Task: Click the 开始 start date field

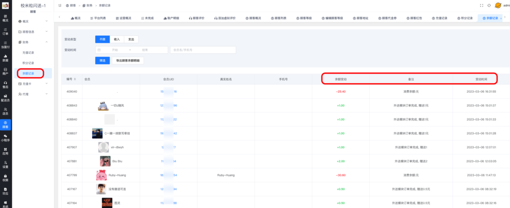Action: tap(115, 50)
